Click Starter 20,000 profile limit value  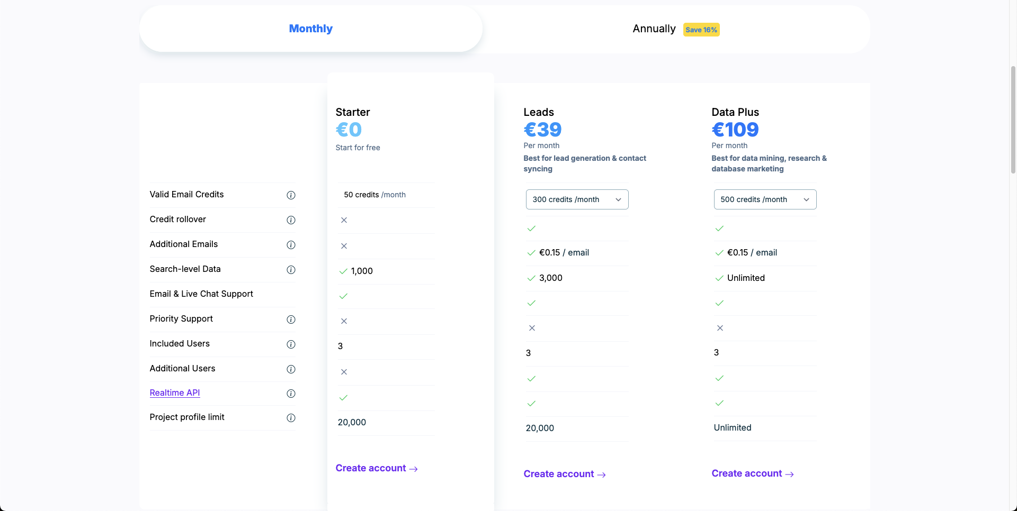tap(352, 422)
